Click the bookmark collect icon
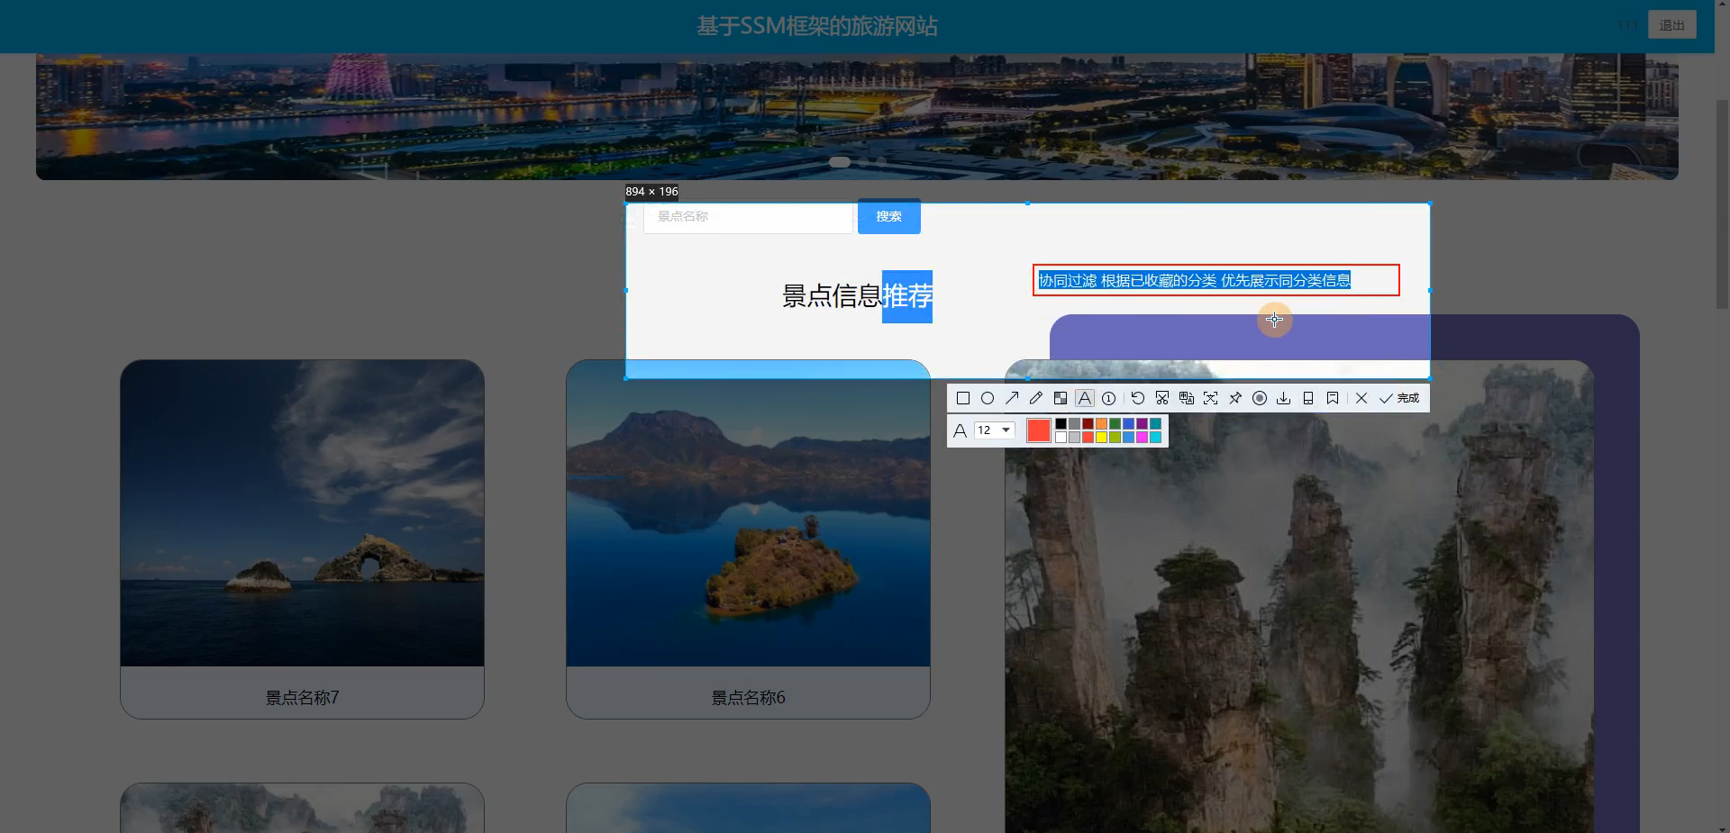1730x833 pixels. click(x=1333, y=398)
